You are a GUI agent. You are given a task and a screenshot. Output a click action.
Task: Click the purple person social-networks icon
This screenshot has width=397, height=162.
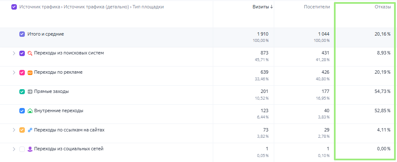click(30, 149)
